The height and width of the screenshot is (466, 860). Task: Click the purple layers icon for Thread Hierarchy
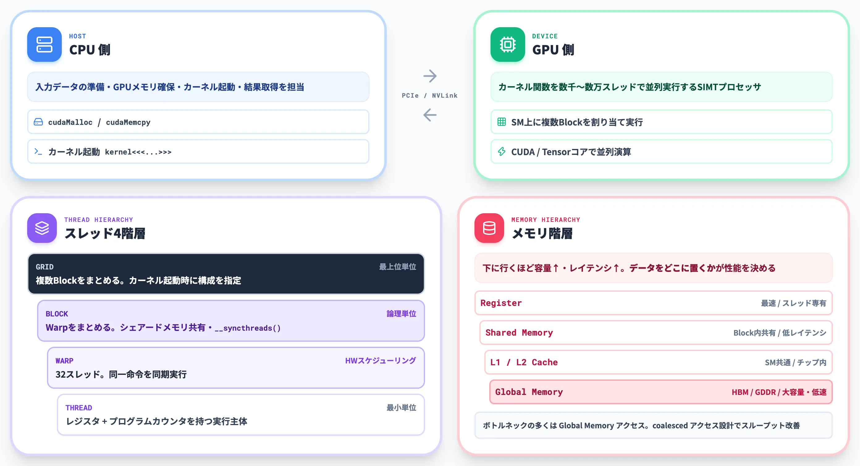42,228
